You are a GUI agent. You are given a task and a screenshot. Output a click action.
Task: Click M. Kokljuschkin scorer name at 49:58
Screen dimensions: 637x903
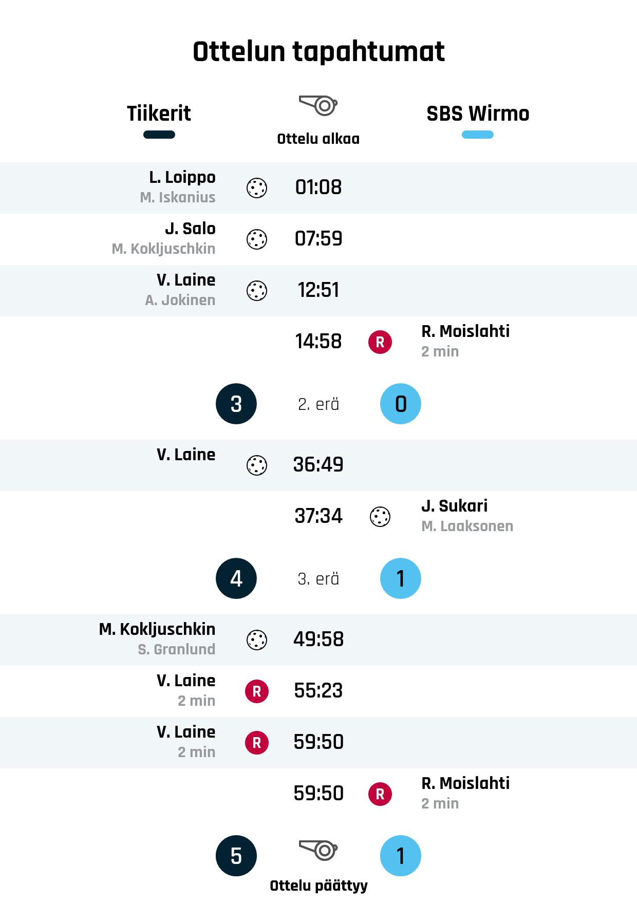tap(157, 629)
